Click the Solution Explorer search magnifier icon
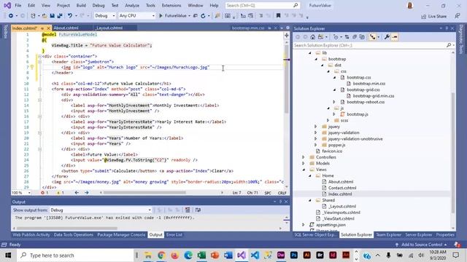This screenshot has height=262, width=467. pos(449,45)
